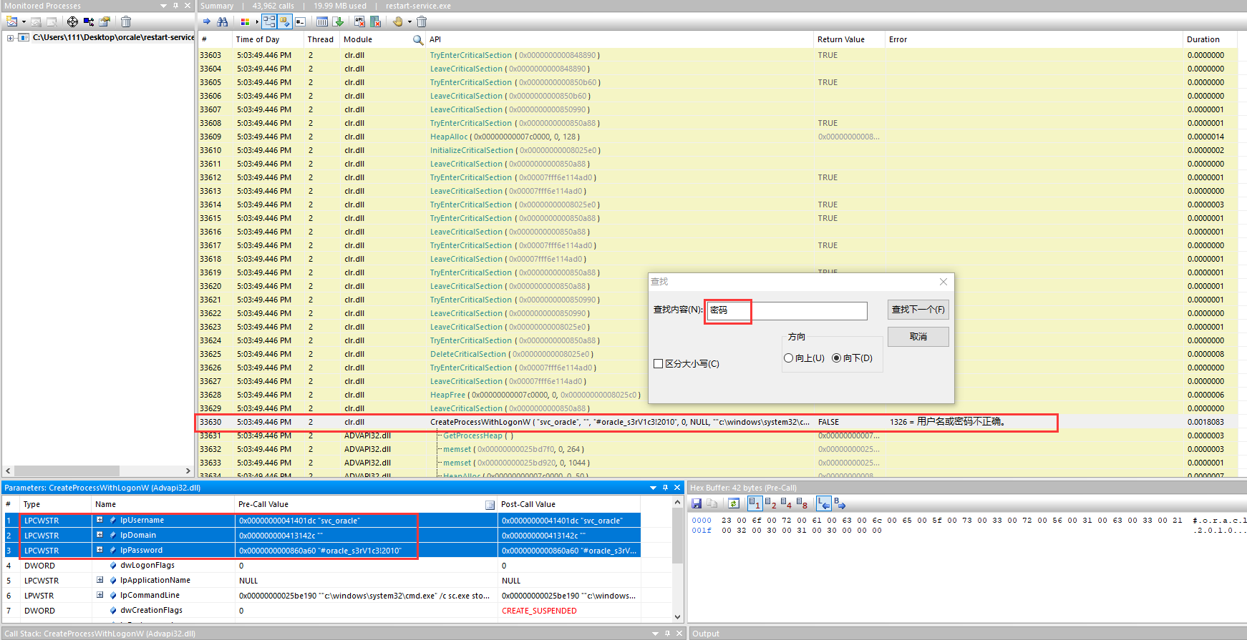Click the Duration column header
1247x640 pixels.
coord(1203,40)
